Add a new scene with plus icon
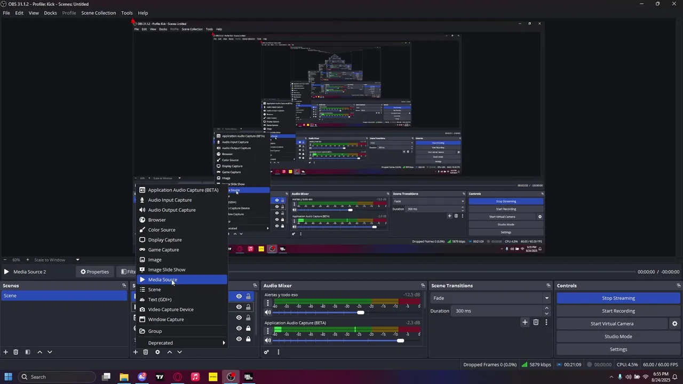The image size is (683, 384). [6, 352]
